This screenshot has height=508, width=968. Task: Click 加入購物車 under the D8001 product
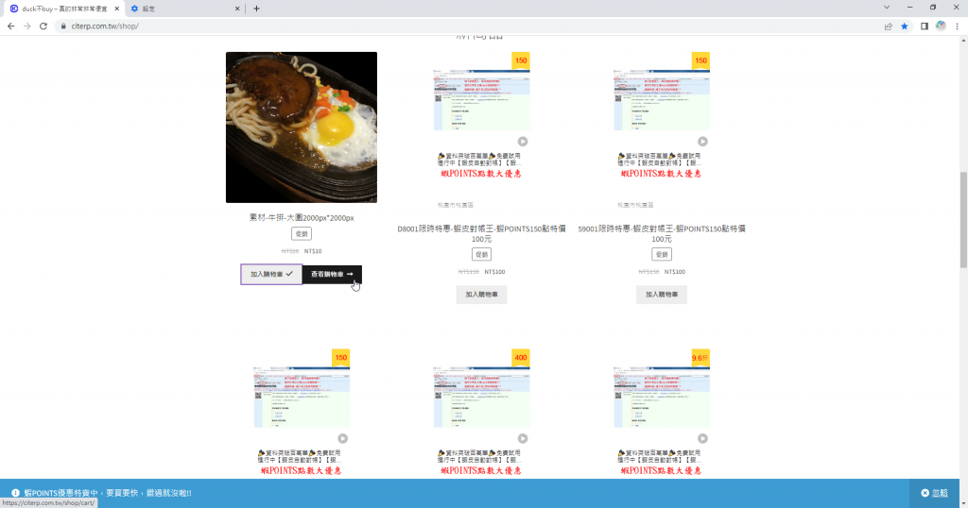click(x=481, y=295)
